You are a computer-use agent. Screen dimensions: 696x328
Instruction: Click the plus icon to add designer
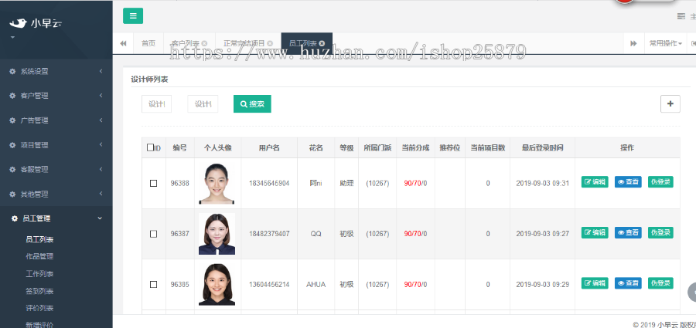[670, 103]
